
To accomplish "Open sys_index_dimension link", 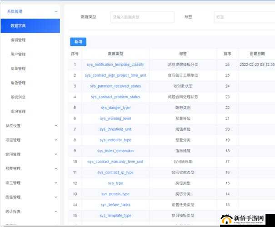I will 115,151.
